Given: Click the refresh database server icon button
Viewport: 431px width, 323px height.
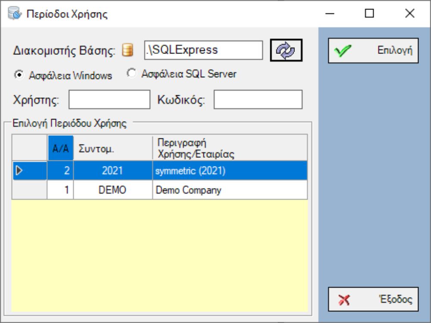Looking at the screenshot, I should point(286,50).
